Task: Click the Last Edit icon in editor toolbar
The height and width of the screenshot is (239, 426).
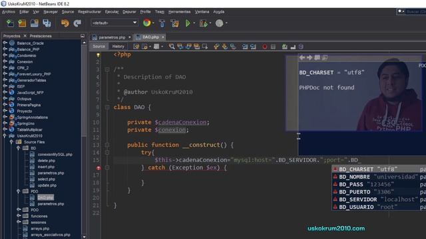Action: pos(136,46)
